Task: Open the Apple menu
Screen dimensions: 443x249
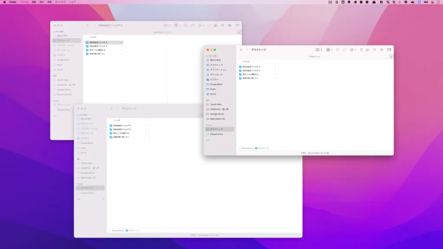Action: (x=4, y=2)
